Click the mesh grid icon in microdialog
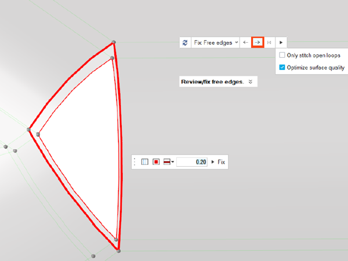This screenshot has height=261, width=348. [145, 162]
